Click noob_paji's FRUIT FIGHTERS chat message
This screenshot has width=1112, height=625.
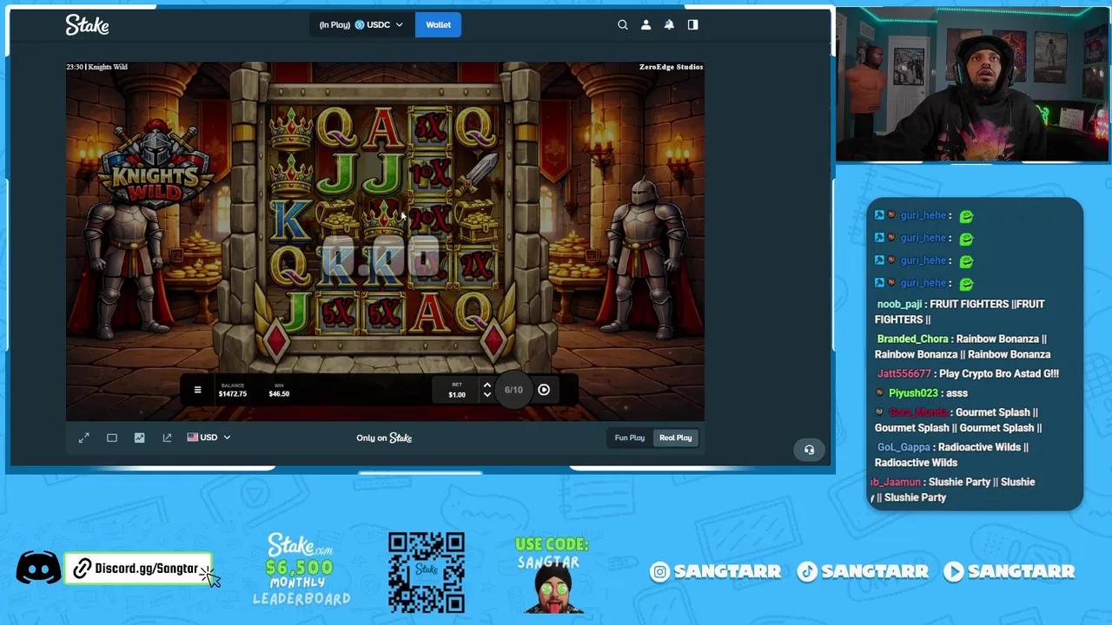[x=961, y=312]
